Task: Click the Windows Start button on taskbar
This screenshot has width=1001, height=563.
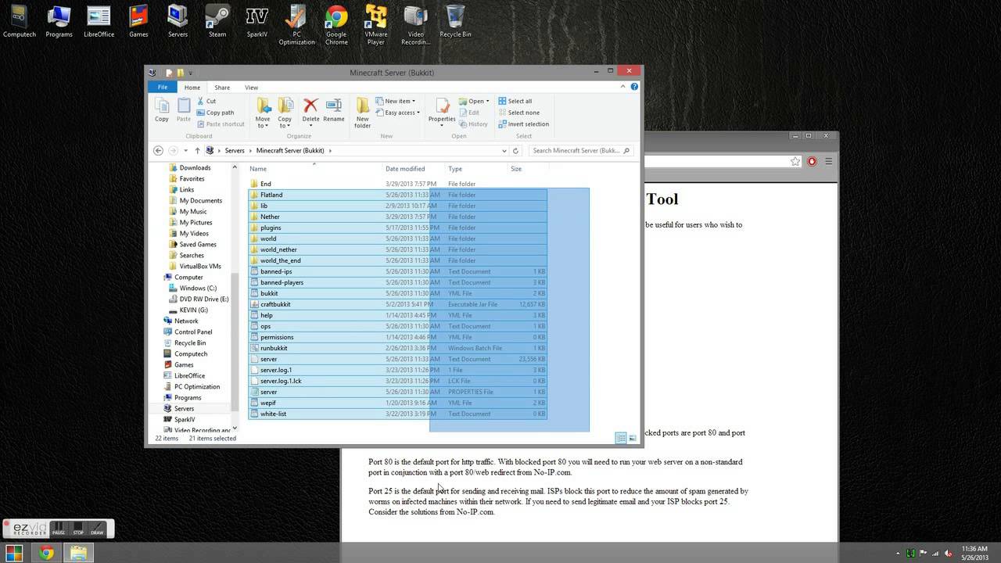Action: 14,553
